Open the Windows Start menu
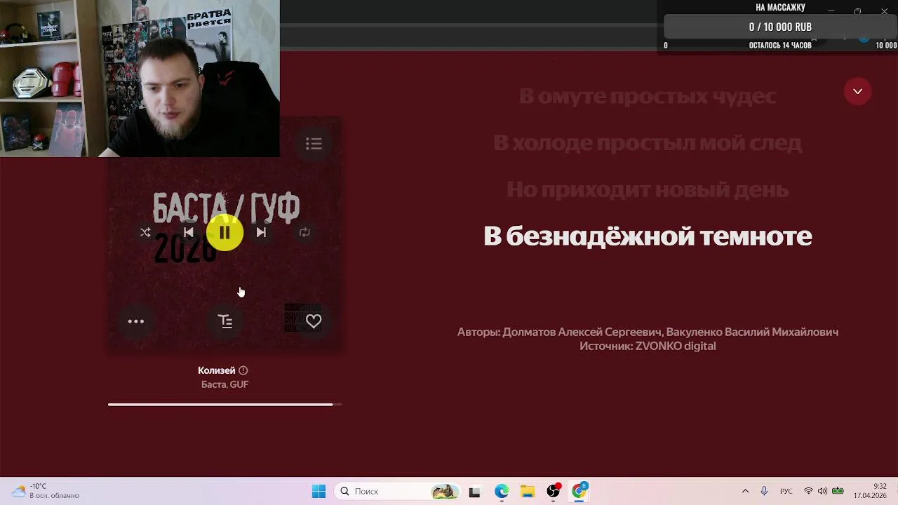Screen dimensions: 898x505 (x=319, y=492)
